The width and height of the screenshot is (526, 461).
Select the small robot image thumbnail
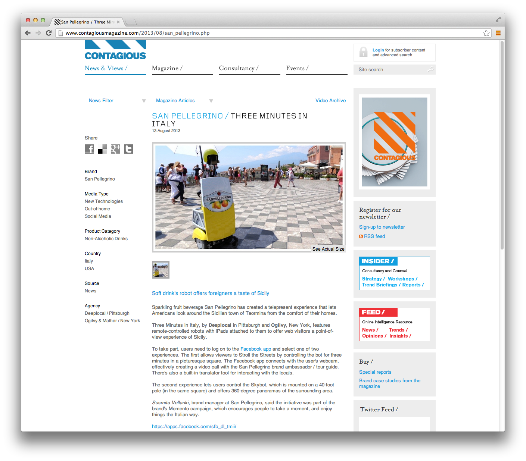click(x=161, y=270)
